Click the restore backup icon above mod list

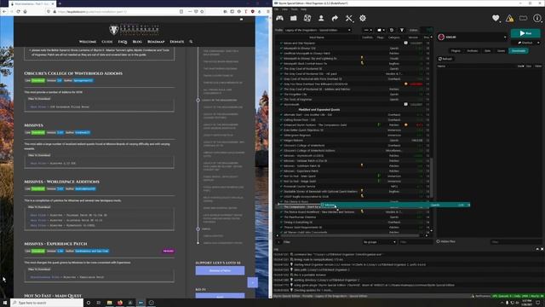coord(392,31)
